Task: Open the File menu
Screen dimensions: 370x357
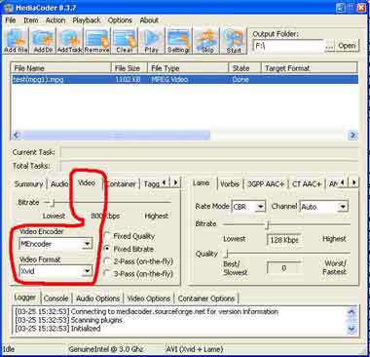Action: pos(11,20)
